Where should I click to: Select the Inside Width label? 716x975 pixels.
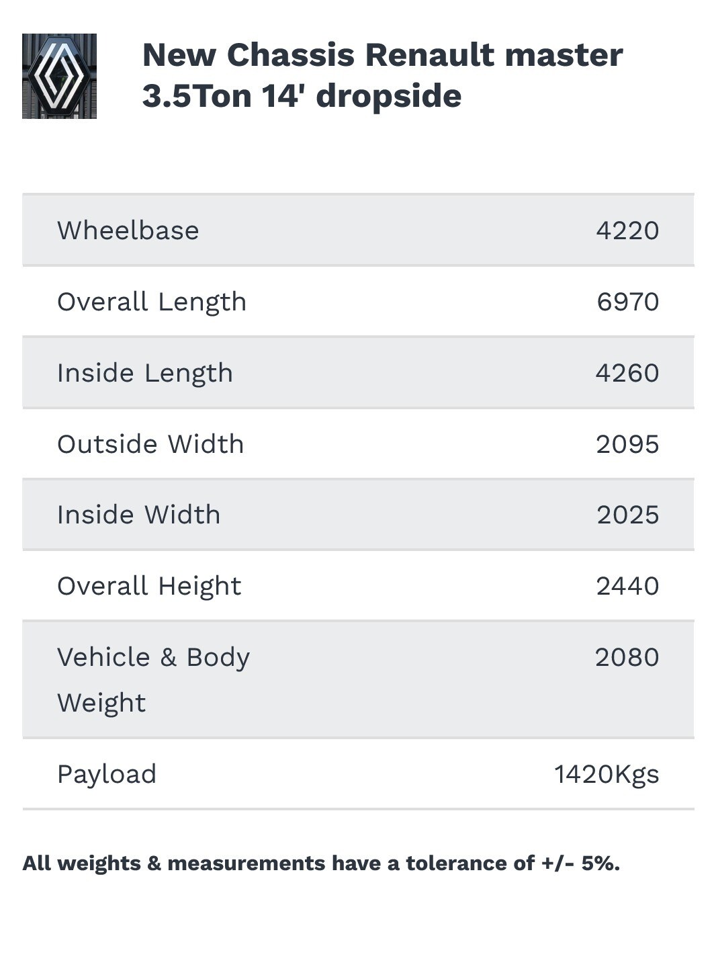[x=138, y=515]
